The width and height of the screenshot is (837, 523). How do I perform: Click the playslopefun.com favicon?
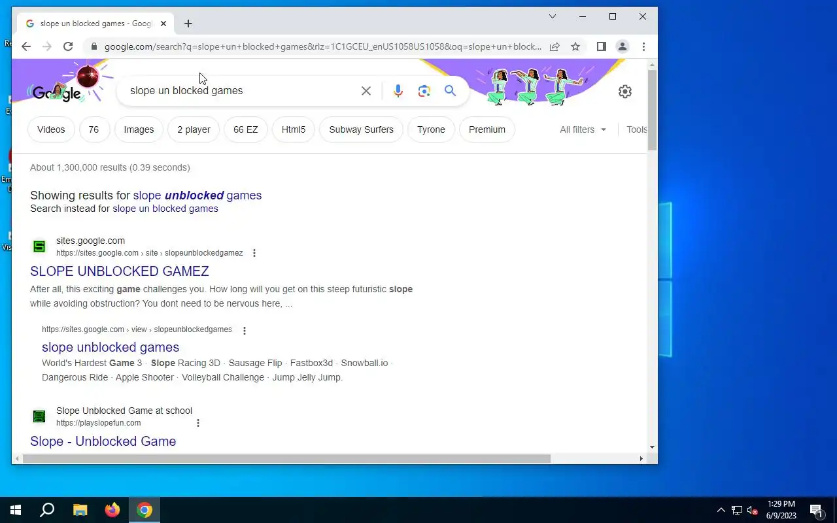pyautogui.click(x=39, y=416)
